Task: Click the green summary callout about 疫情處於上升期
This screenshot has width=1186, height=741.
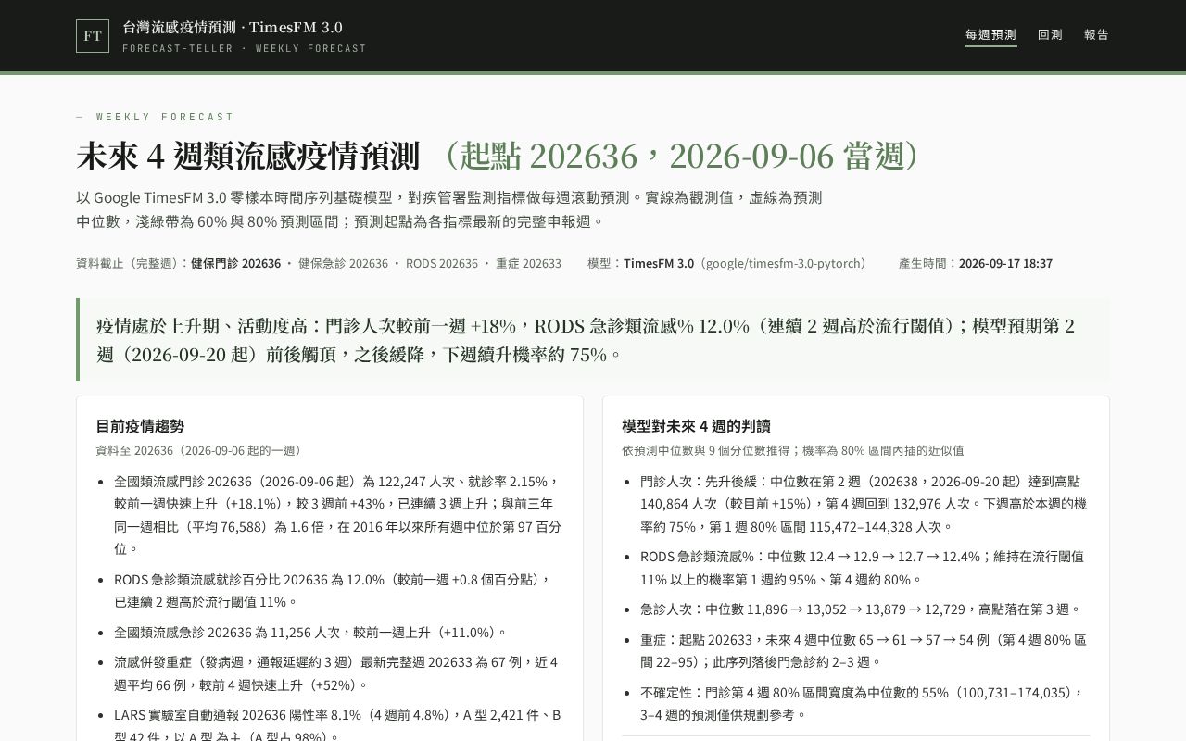Action: pos(593,339)
